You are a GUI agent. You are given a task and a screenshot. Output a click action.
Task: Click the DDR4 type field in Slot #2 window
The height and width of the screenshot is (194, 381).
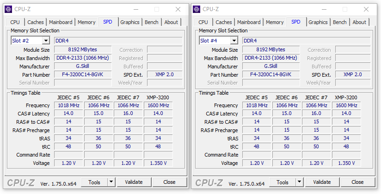pyautogui.click(x=118, y=41)
